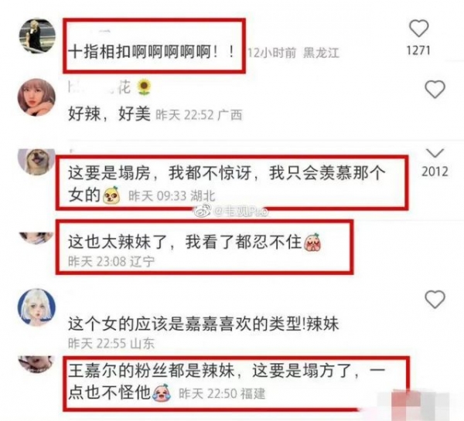Like the 嘉嘉喜欢的类型 comment from 山东
Screen dimensions: 464x421
435,300
